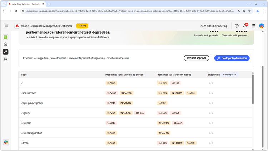The image size is (268, 151).
Task: Bookmark this page with star icon
Action: (x=249, y=11)
